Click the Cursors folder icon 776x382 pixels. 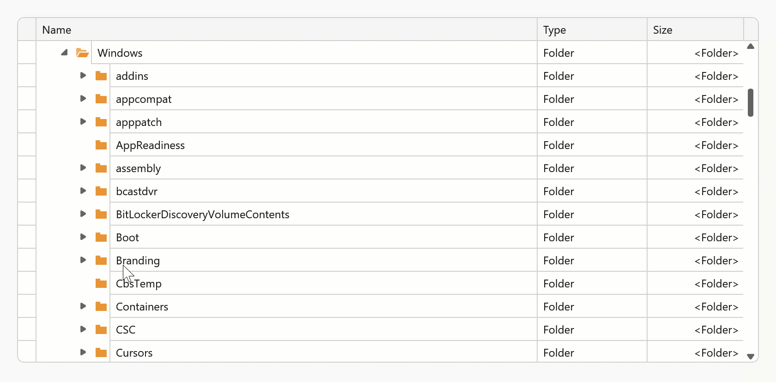[x=101, y=352]
